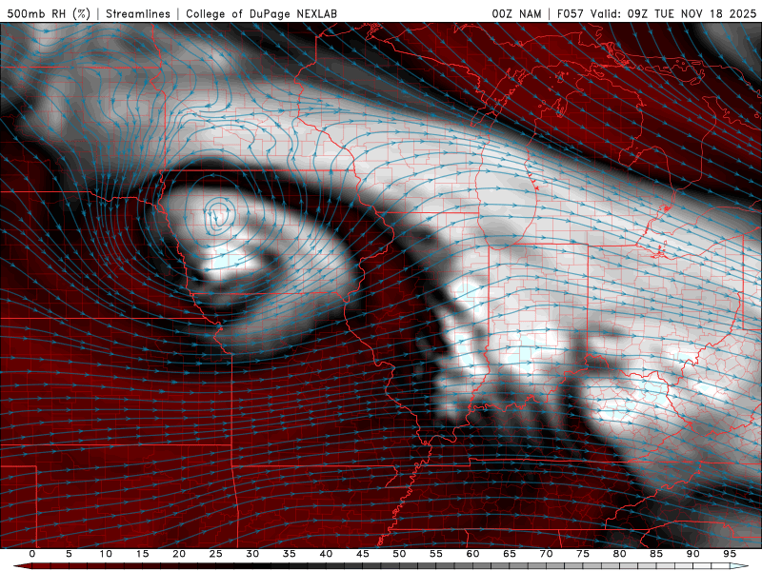Click the '35' colorbar label
762x571 pixels.
290,554
